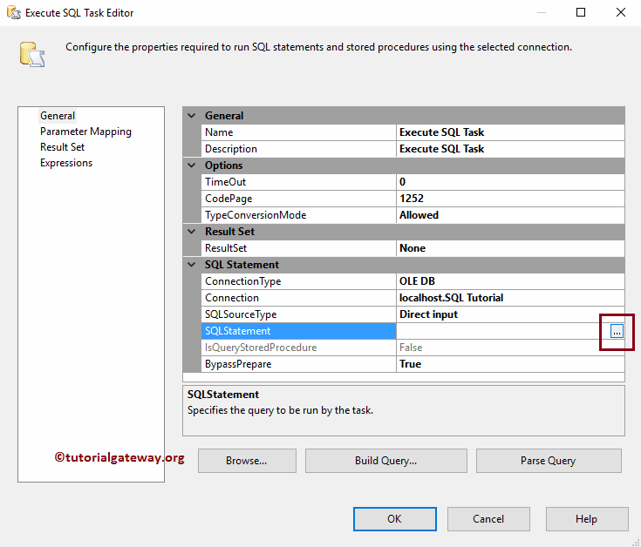Select the ResultSet property label
Image resolution: width=641 pixels, height=547 pixels.
[298, 248]
